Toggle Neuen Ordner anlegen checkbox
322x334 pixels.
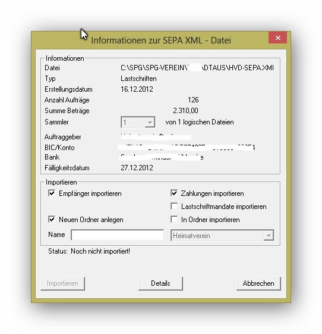click(x=52, y=219)
